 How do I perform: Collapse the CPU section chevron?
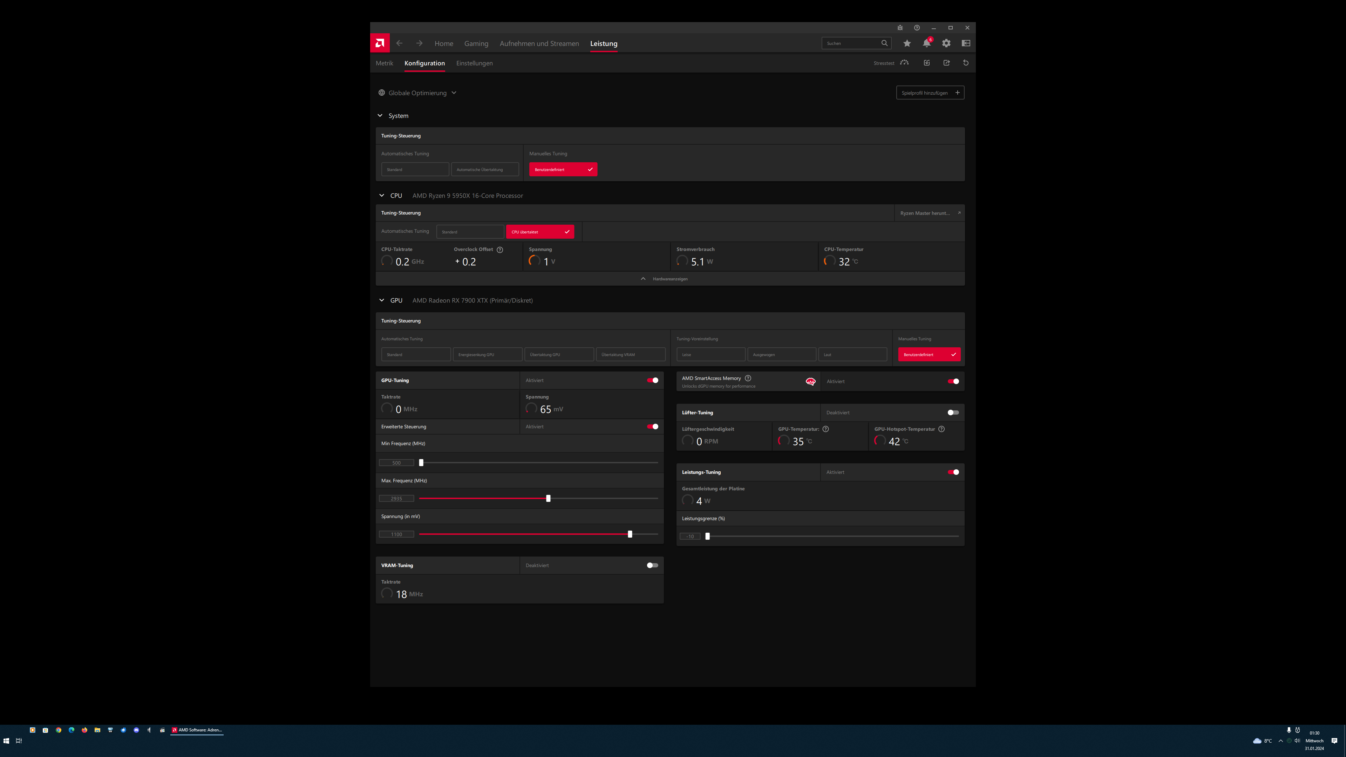(x=381, y=196)
